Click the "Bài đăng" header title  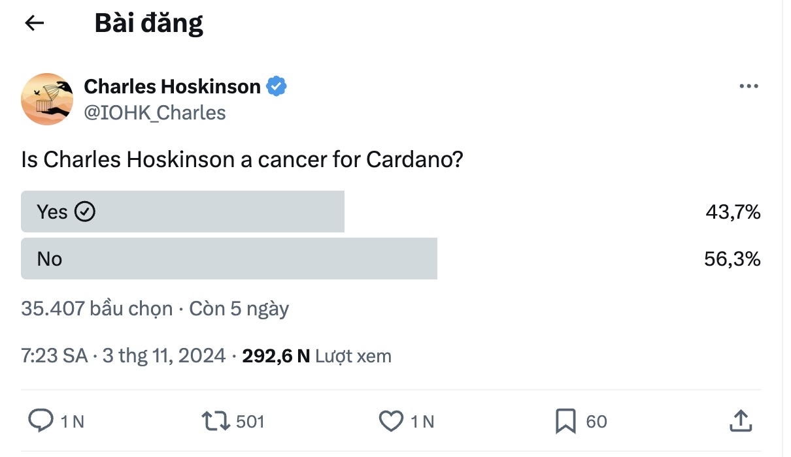pyautogui.click(x=149, y=24)
